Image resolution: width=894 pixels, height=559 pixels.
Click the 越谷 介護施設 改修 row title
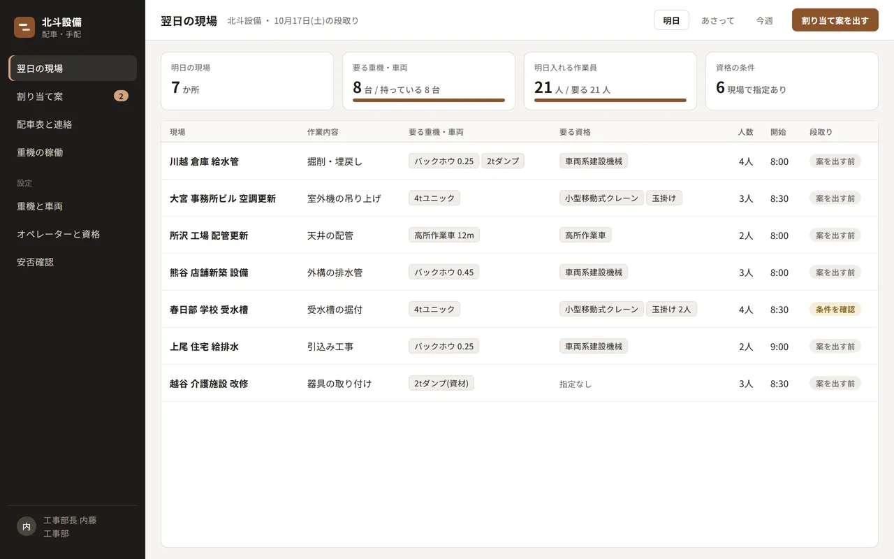pyautogui.click(x=209, y=384)
